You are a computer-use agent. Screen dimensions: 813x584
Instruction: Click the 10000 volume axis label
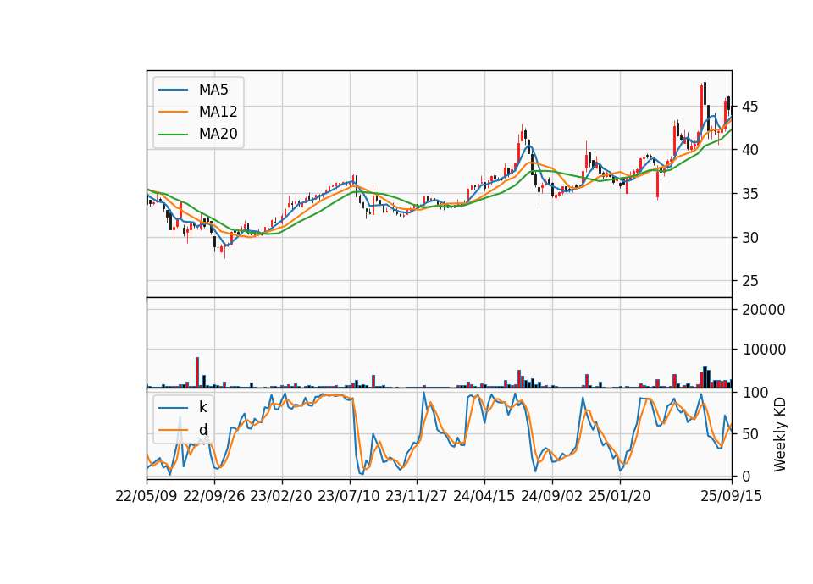point(763,350)
